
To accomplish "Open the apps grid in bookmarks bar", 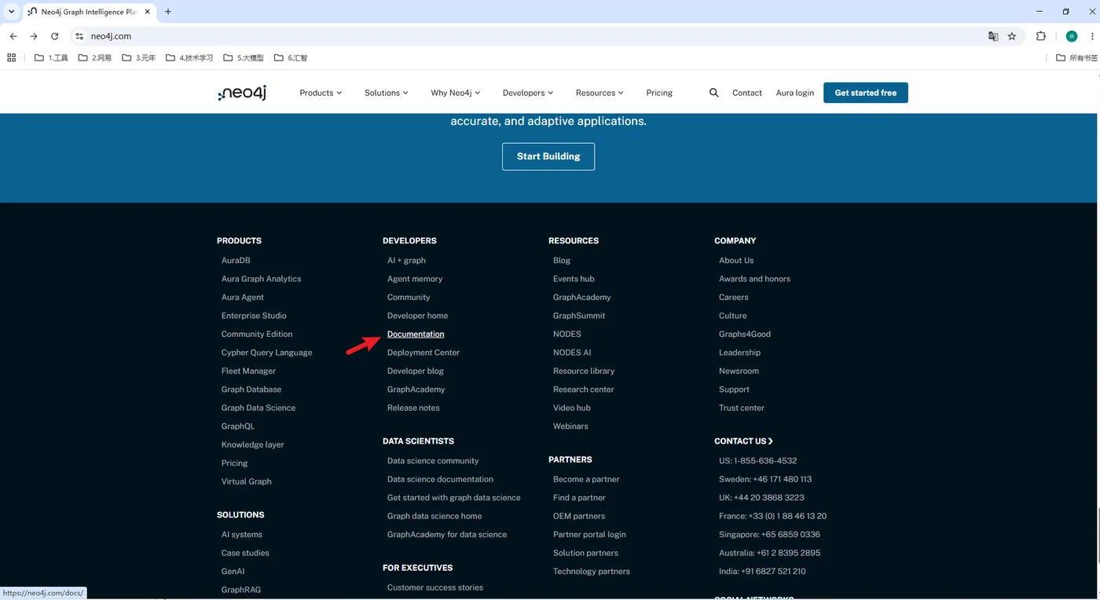I will tap(11, 57).
